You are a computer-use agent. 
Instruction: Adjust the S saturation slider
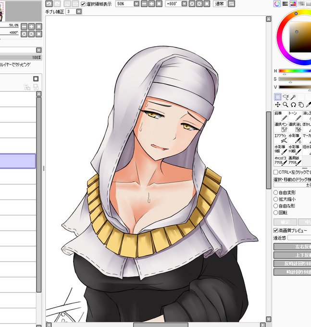point(295,79)
